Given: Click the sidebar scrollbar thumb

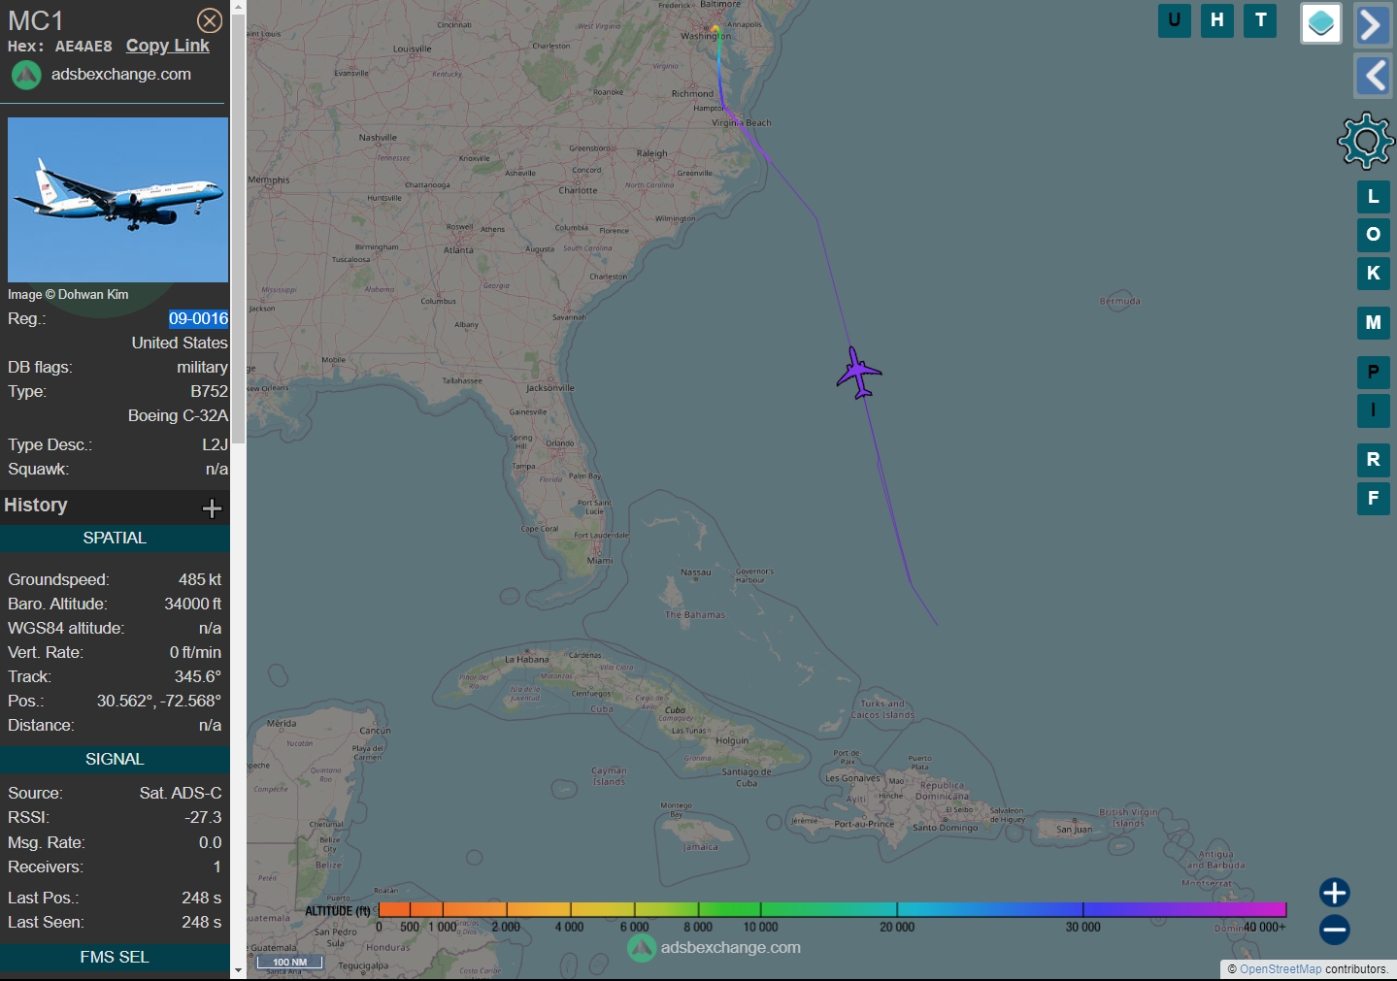Looking at the screenshot, I should tap(238, 228).
